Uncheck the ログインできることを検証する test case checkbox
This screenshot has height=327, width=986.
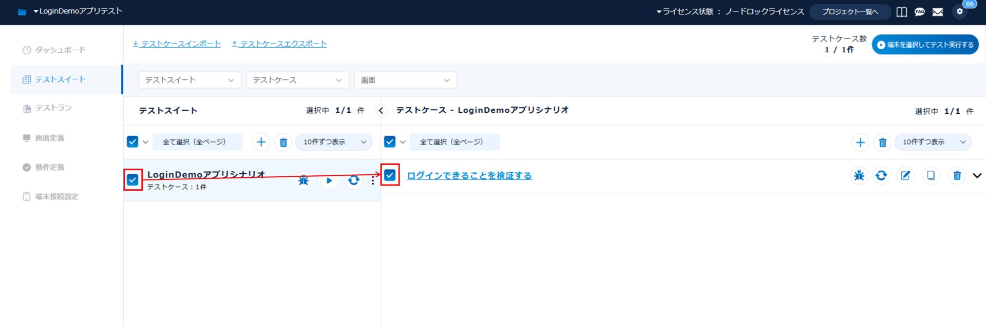tap(390, 175)
